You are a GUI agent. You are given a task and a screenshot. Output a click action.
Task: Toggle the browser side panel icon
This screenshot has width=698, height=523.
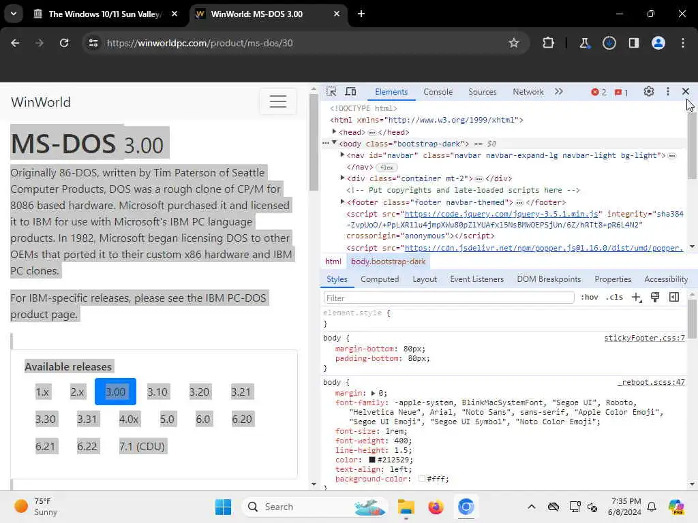(634, 43)
